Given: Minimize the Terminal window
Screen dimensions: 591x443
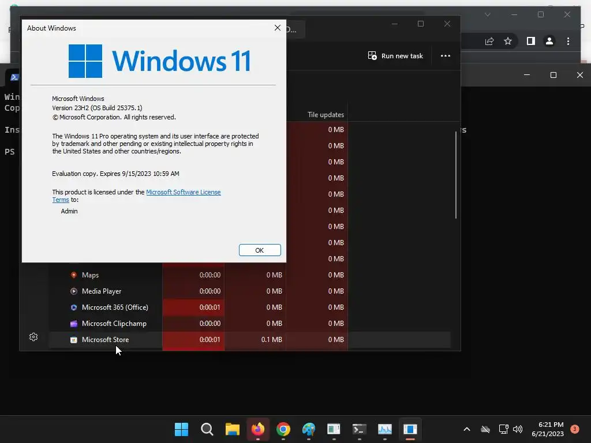Looking at the screenshot, I should (527, 75).
